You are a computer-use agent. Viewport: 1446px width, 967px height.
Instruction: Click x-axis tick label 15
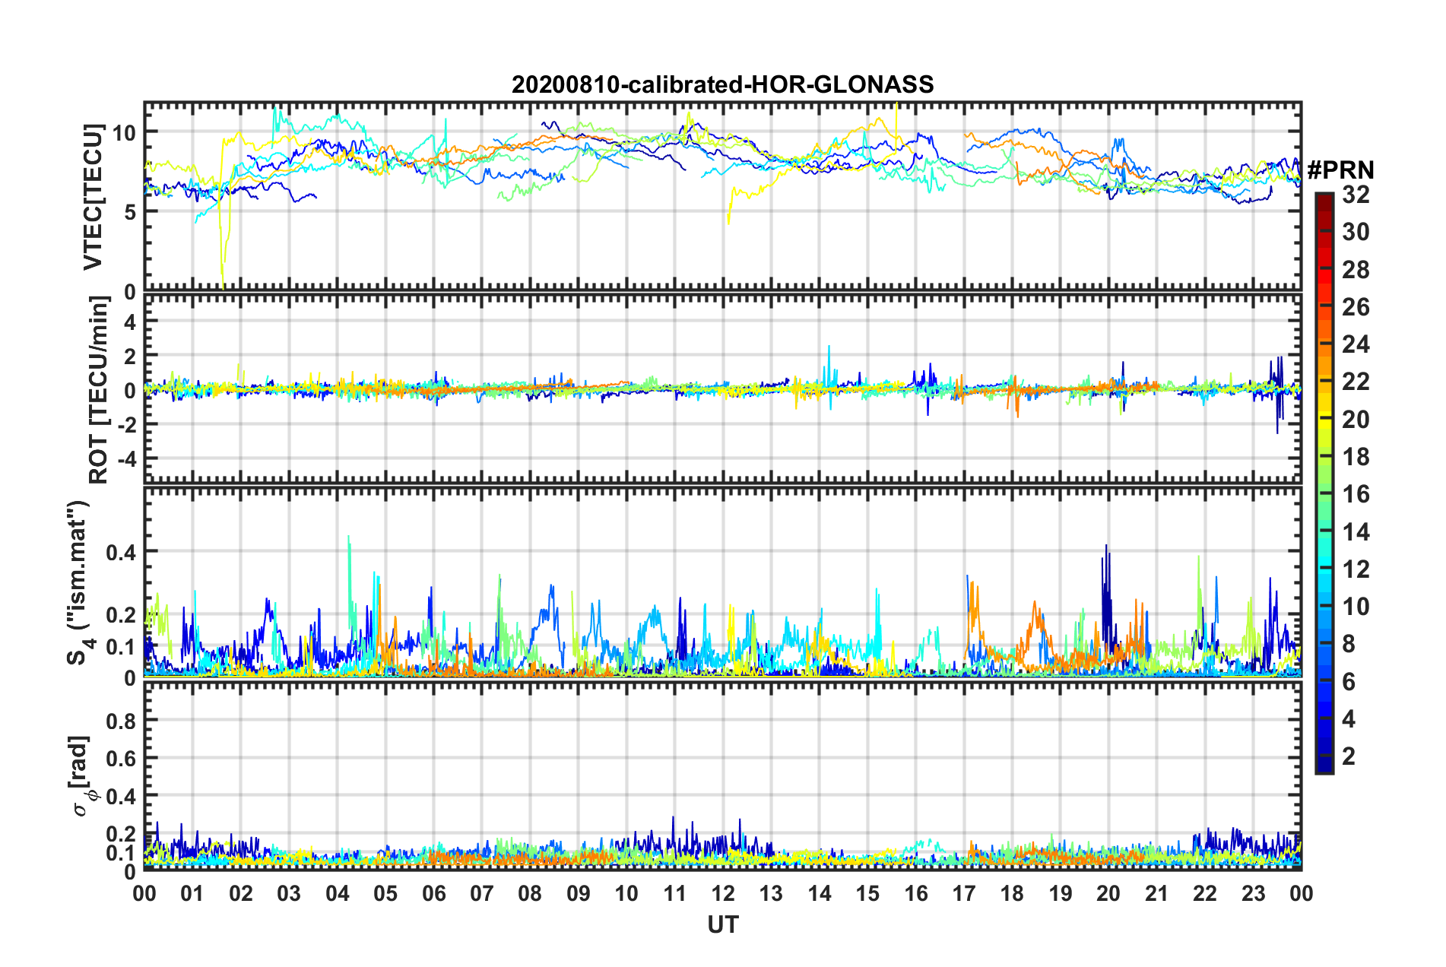pyautogui.click(x=867, y=893)
